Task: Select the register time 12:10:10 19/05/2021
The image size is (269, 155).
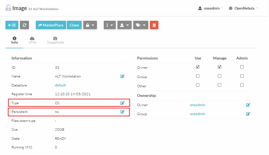Action: click(73, 94)
